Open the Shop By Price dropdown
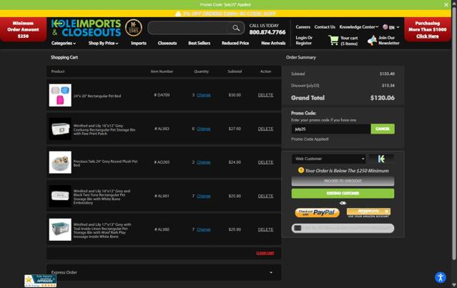 click(x=104, y=43)
